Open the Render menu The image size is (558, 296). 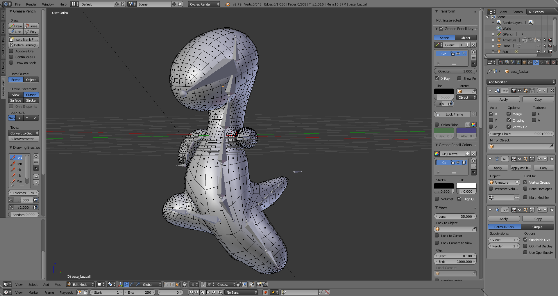[x=31, y=4]
